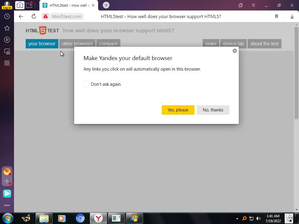Click the red site security warning icon

[45, 17]
